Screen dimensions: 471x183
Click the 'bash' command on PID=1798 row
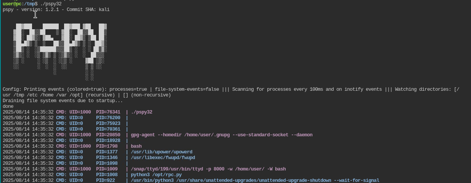tap(136, 146)
